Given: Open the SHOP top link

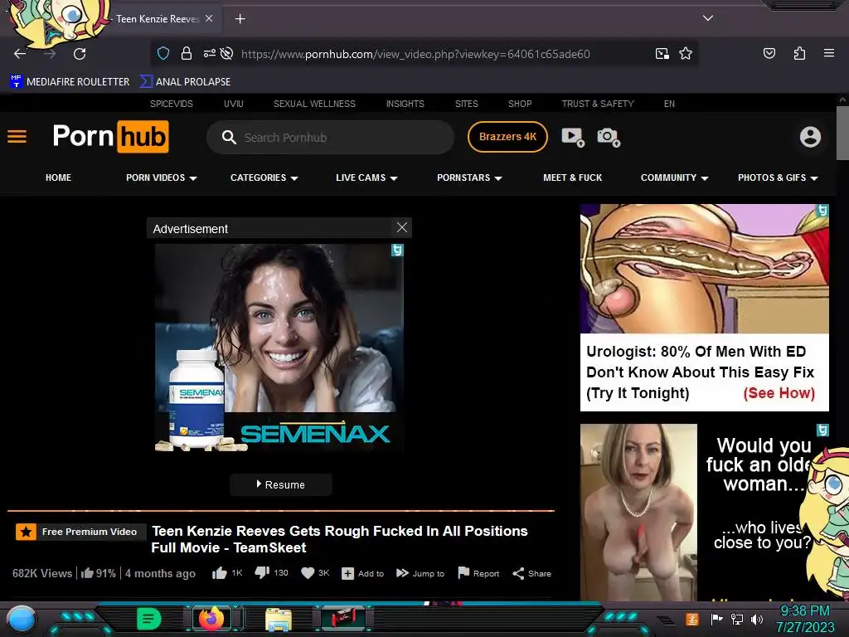Looking at the screenshot, I should tap(520, 104).
